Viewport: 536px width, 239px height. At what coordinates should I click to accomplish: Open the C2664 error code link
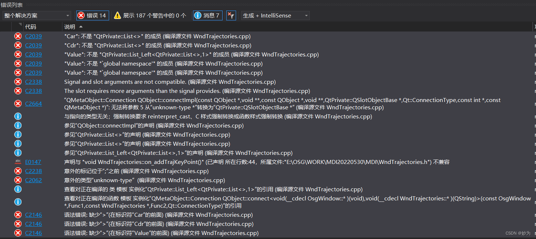click(x=34, y=103)
